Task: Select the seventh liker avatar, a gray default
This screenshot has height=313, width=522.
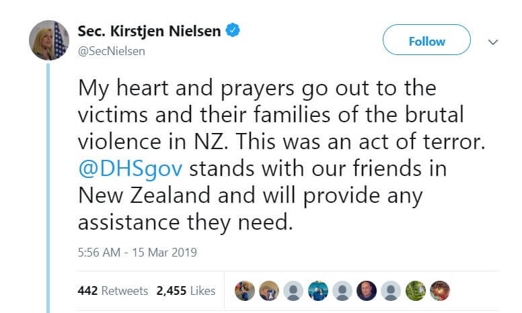Action: tap(392, 290)
